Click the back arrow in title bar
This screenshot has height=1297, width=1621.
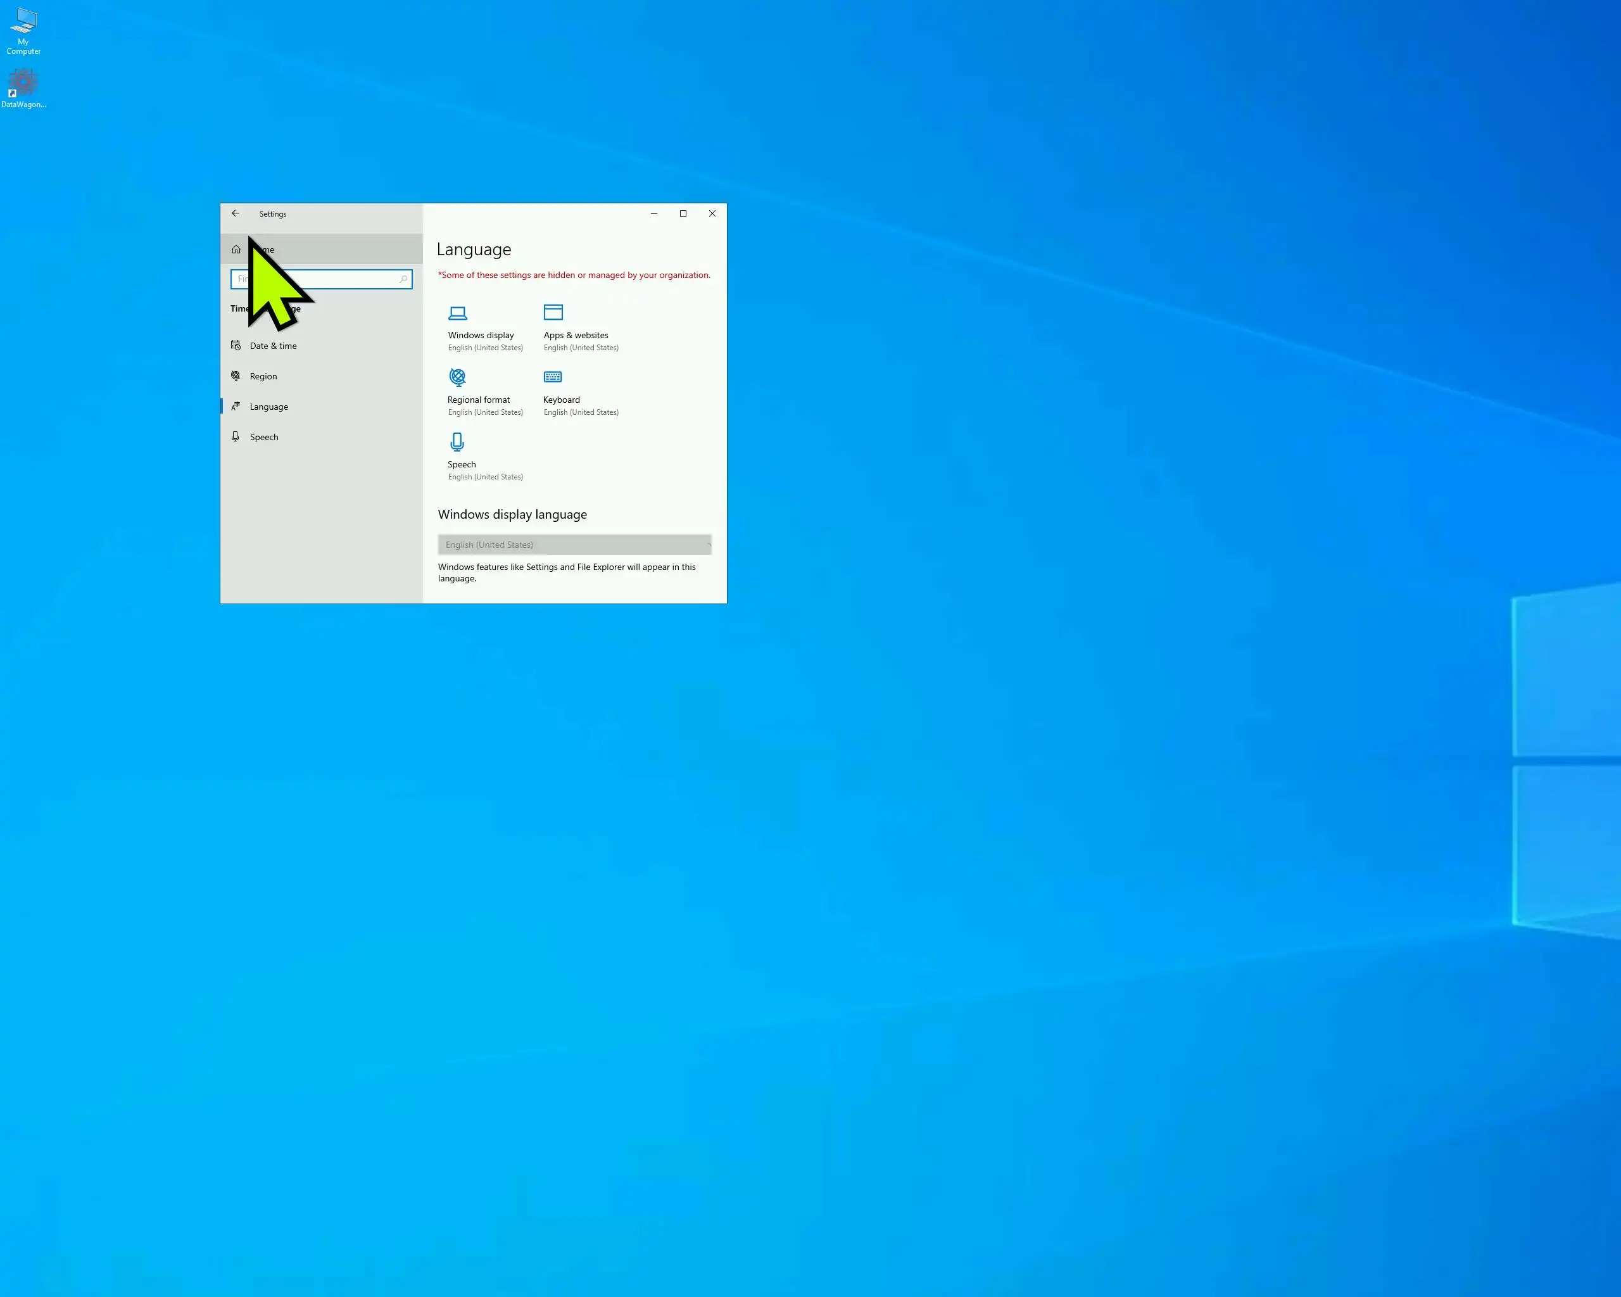point(236,213)
